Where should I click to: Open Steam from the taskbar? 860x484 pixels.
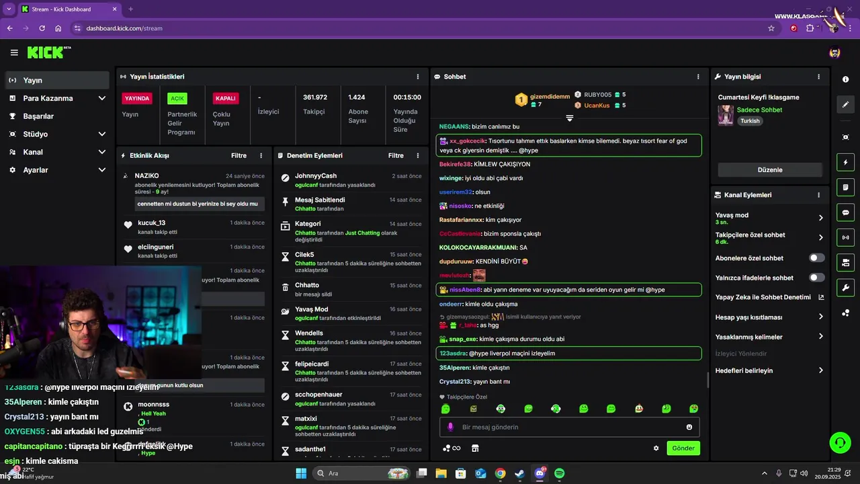(x=519, y=473)
